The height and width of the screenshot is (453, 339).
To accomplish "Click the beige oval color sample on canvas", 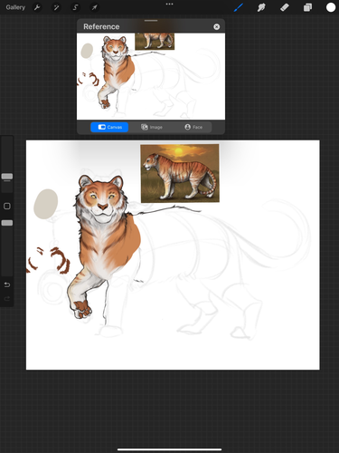I will tap(46, 204).
